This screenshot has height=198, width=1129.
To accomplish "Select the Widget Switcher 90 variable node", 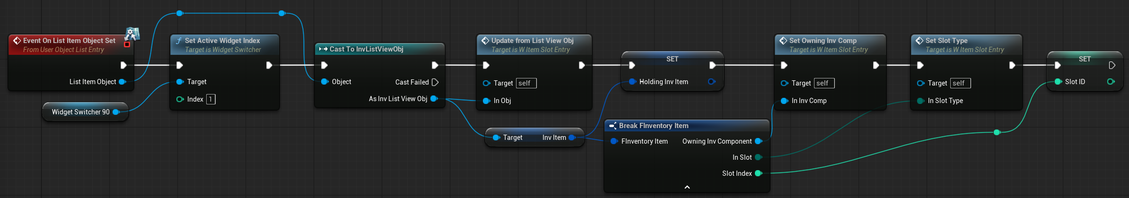I will click(x=80, y=112).
